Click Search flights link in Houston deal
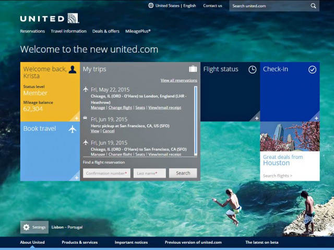Image resolution: width=334 pixels, height=250 pixels. [x=278, y=176]
